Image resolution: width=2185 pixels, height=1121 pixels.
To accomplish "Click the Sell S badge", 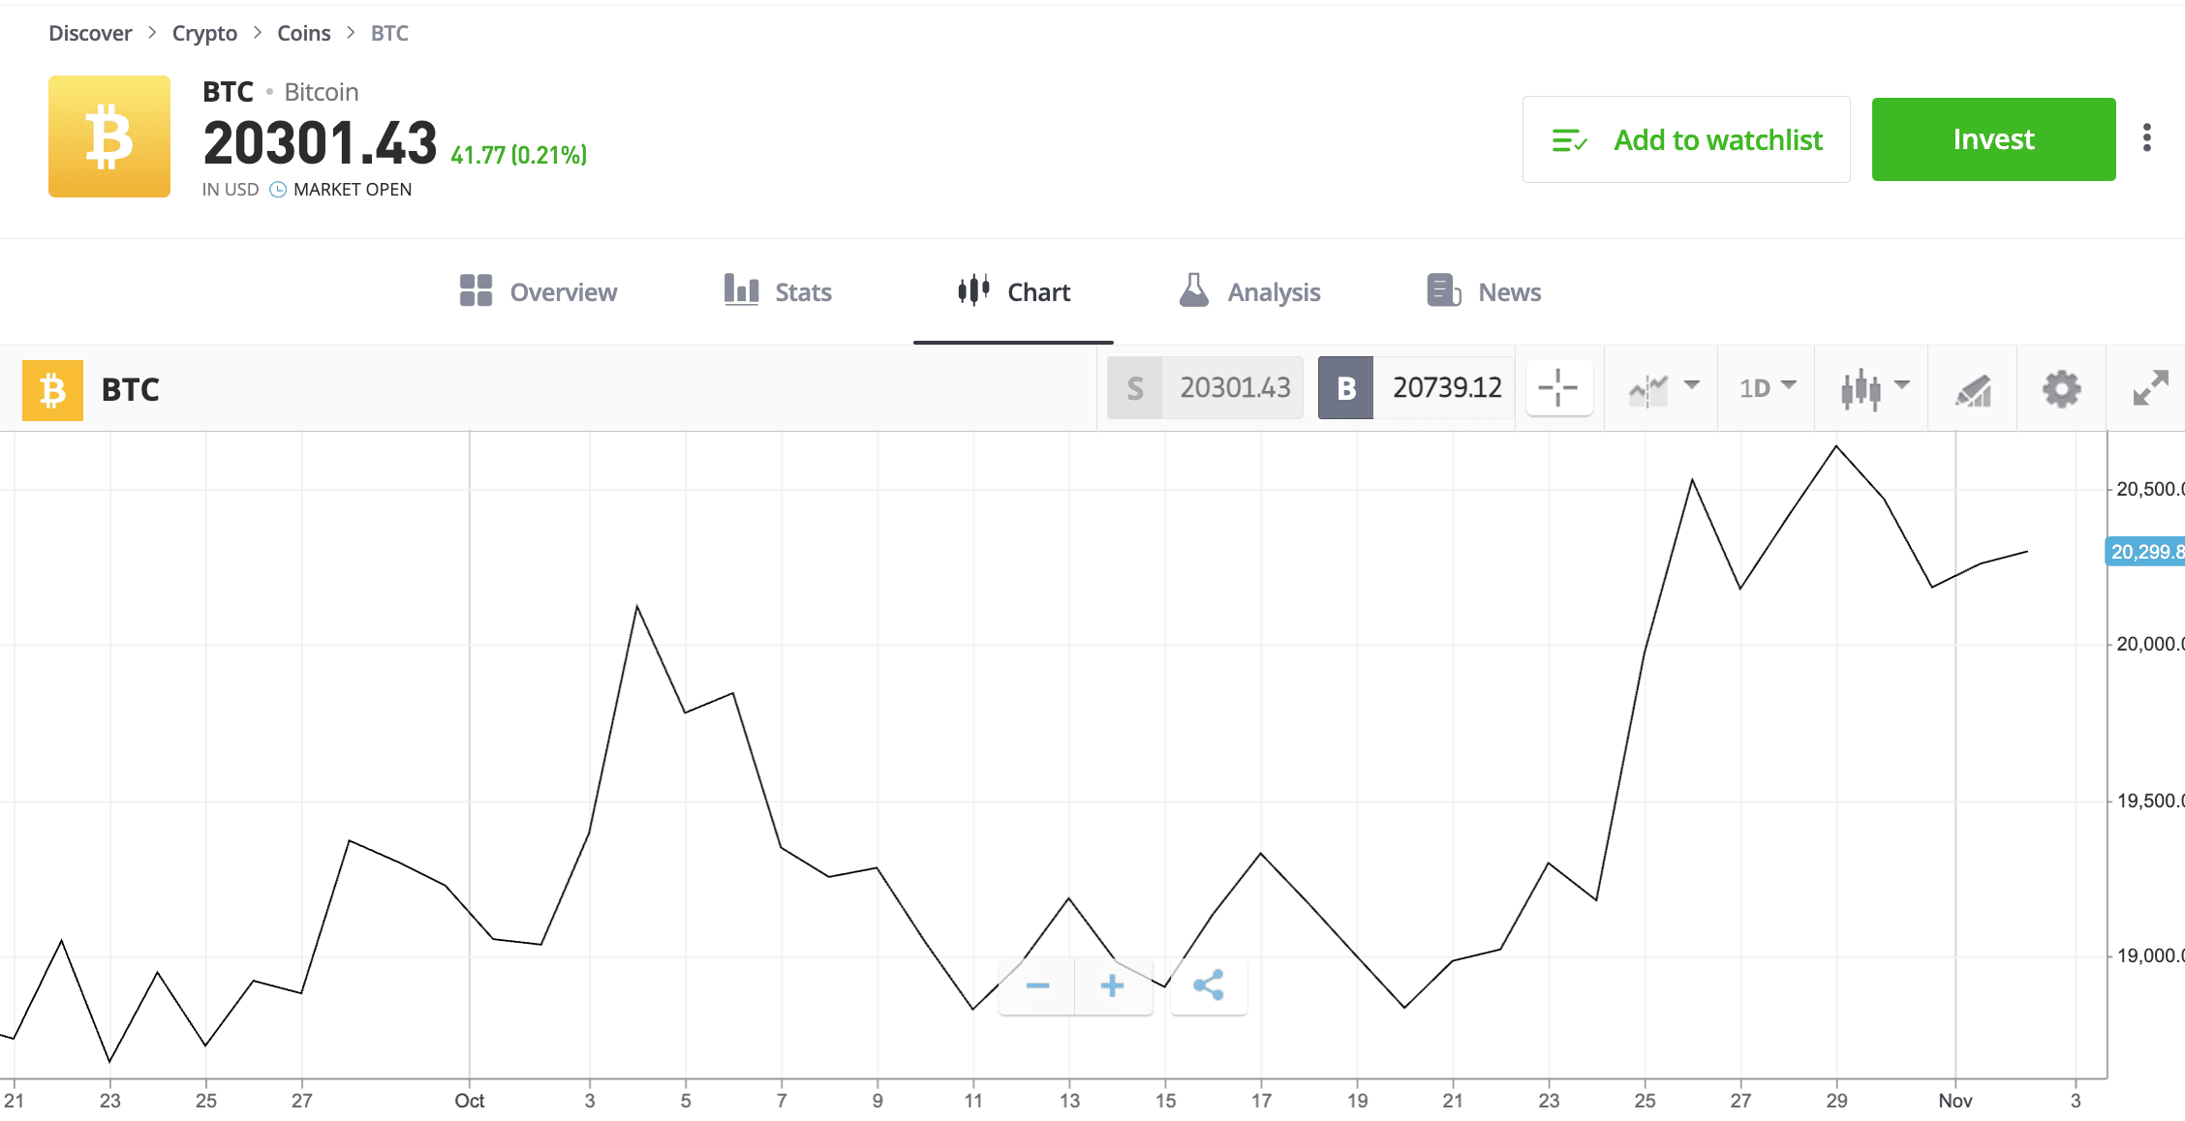I will pos(1135,388).
